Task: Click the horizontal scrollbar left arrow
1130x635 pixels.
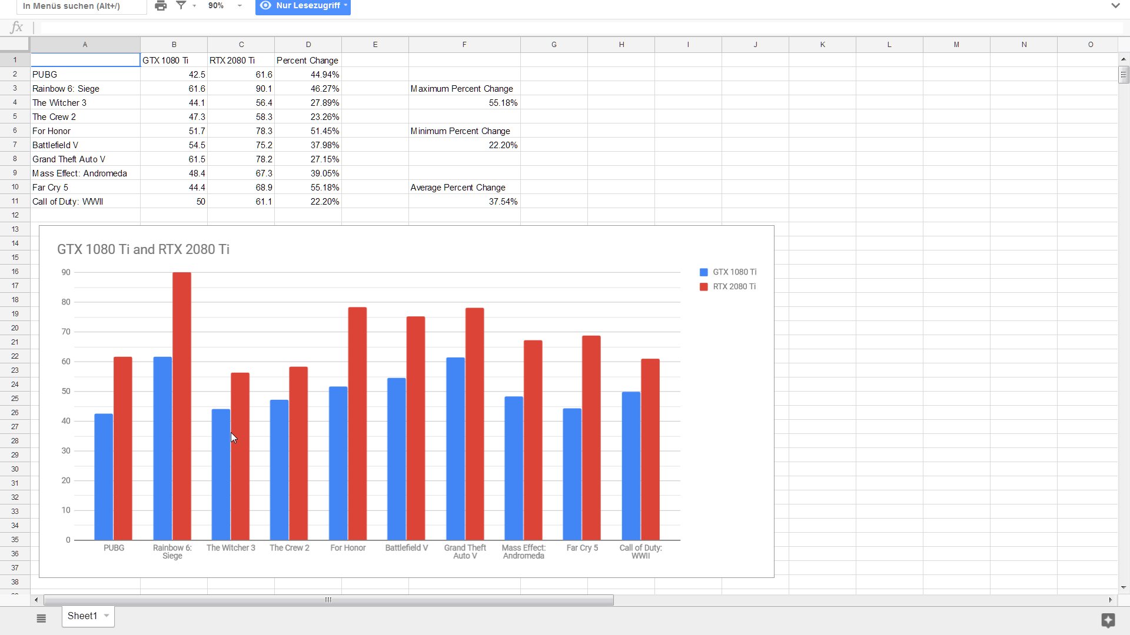Action: (x=36, y=600)
